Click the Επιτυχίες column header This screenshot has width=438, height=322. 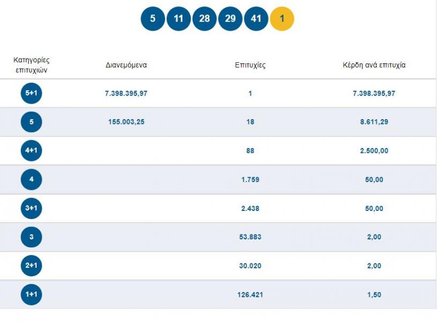click(x=250, y=65)
